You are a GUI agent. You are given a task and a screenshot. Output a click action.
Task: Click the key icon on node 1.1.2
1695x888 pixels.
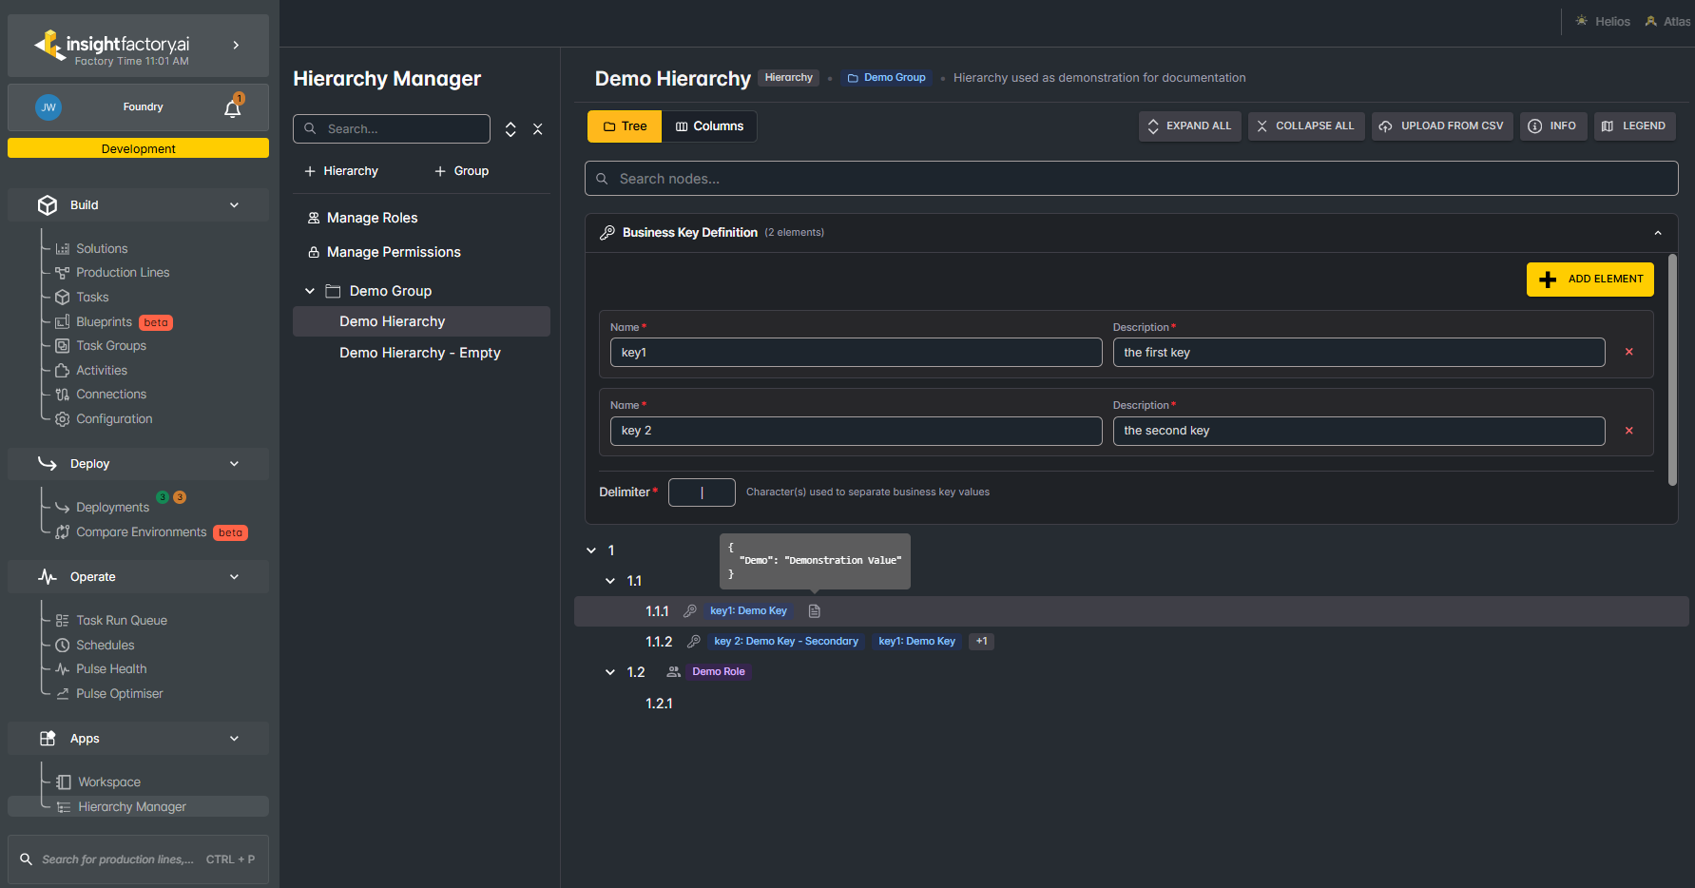coord(694,642)
